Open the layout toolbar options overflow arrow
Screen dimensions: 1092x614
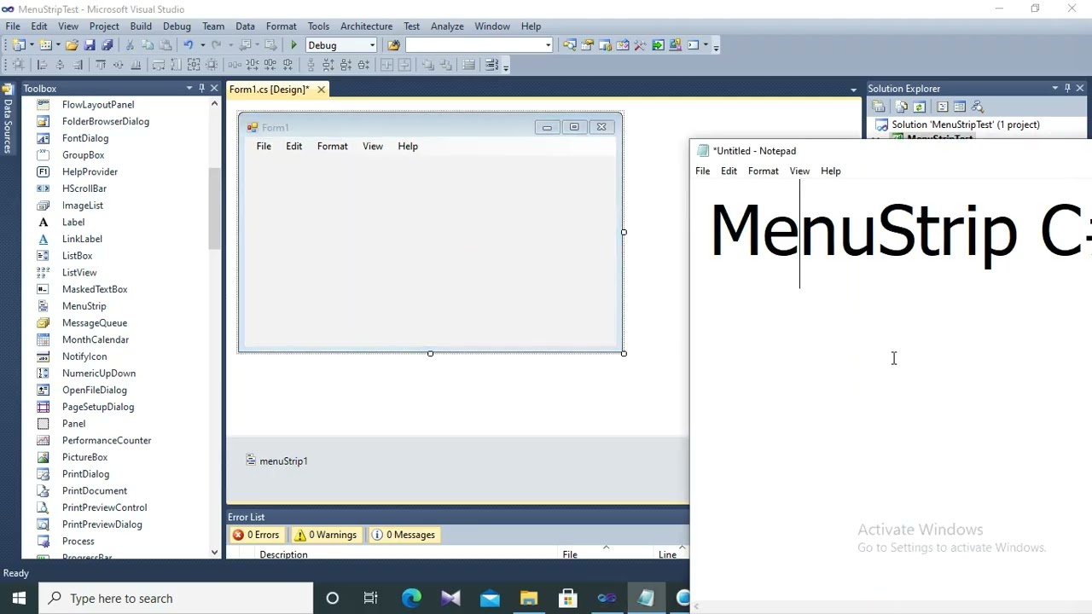pyautogui.click(x=506, y=67)
